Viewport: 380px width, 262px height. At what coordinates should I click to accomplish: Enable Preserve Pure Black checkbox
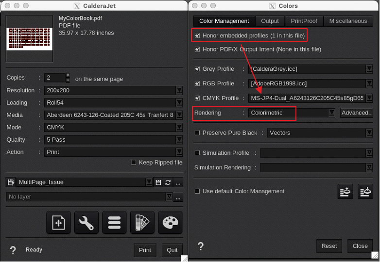[197, 133]
